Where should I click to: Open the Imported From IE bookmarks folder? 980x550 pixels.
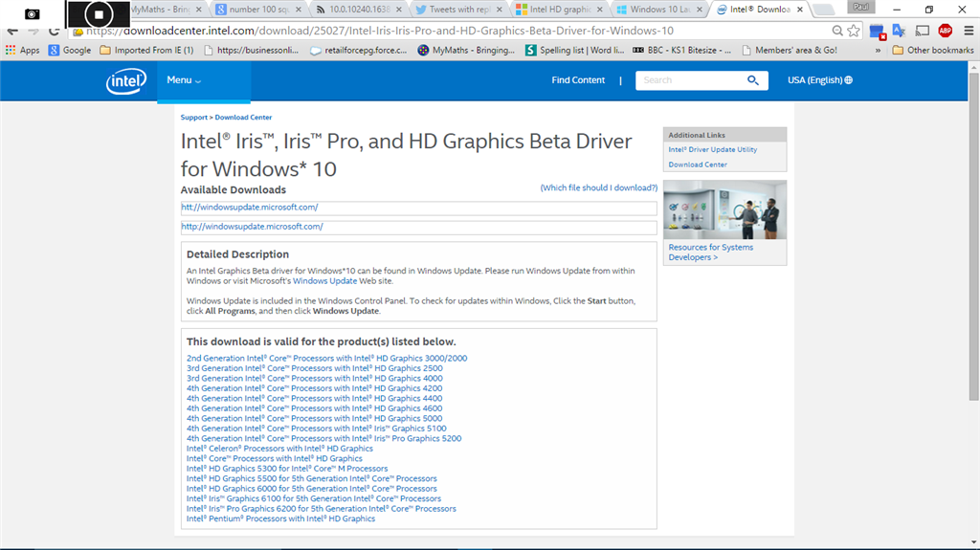[x=146, y=50]
